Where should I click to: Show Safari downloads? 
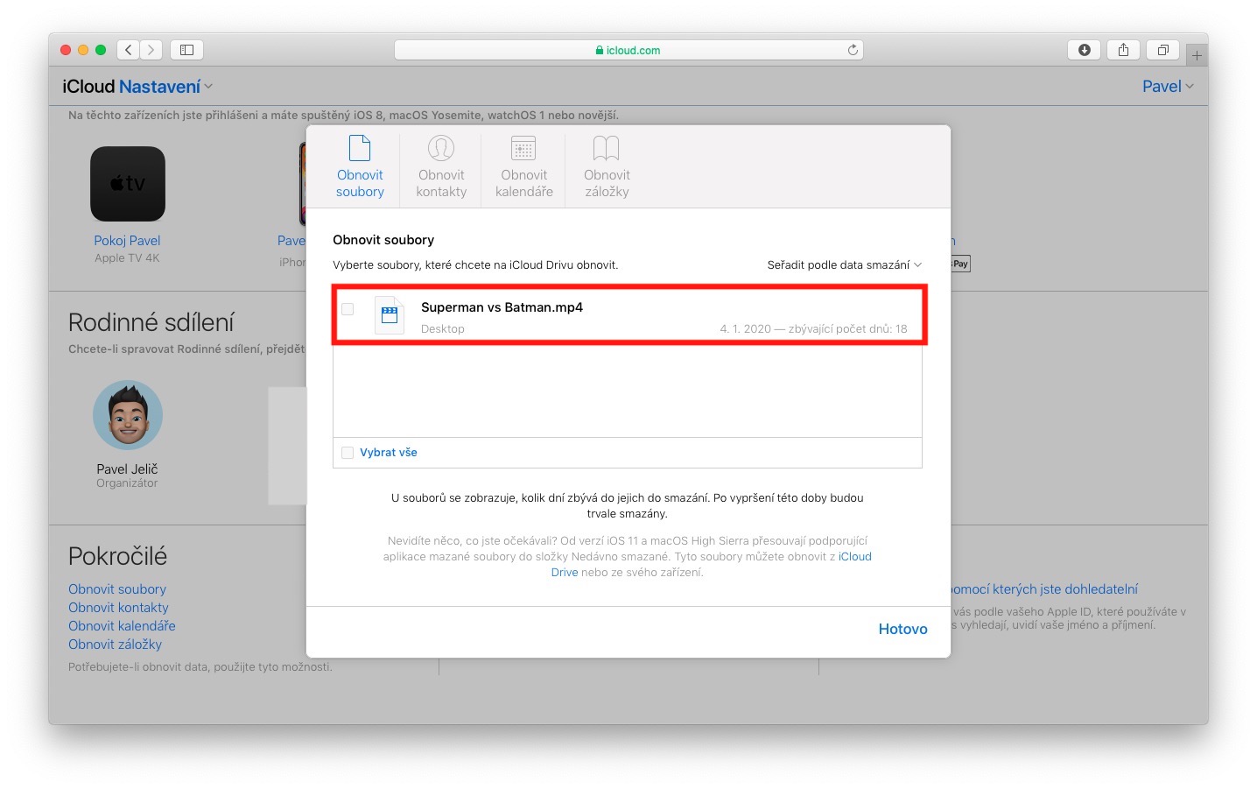pyautogui.click(x=1084, y=50)
